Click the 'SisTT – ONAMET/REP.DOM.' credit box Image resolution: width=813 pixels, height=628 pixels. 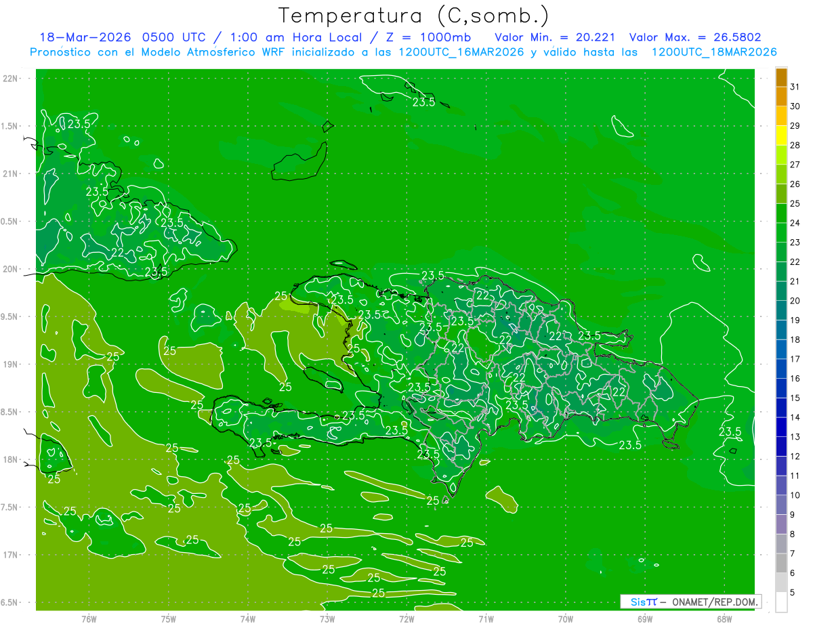pos(691,602)
